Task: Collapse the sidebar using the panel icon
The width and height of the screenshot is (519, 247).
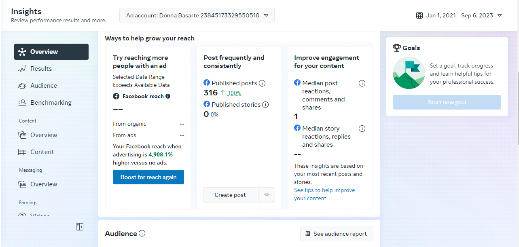Action: click(80, 227)
